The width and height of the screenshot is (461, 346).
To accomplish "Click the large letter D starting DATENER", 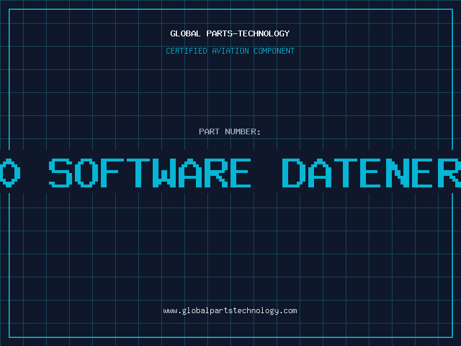I will (x=293, y=172).
